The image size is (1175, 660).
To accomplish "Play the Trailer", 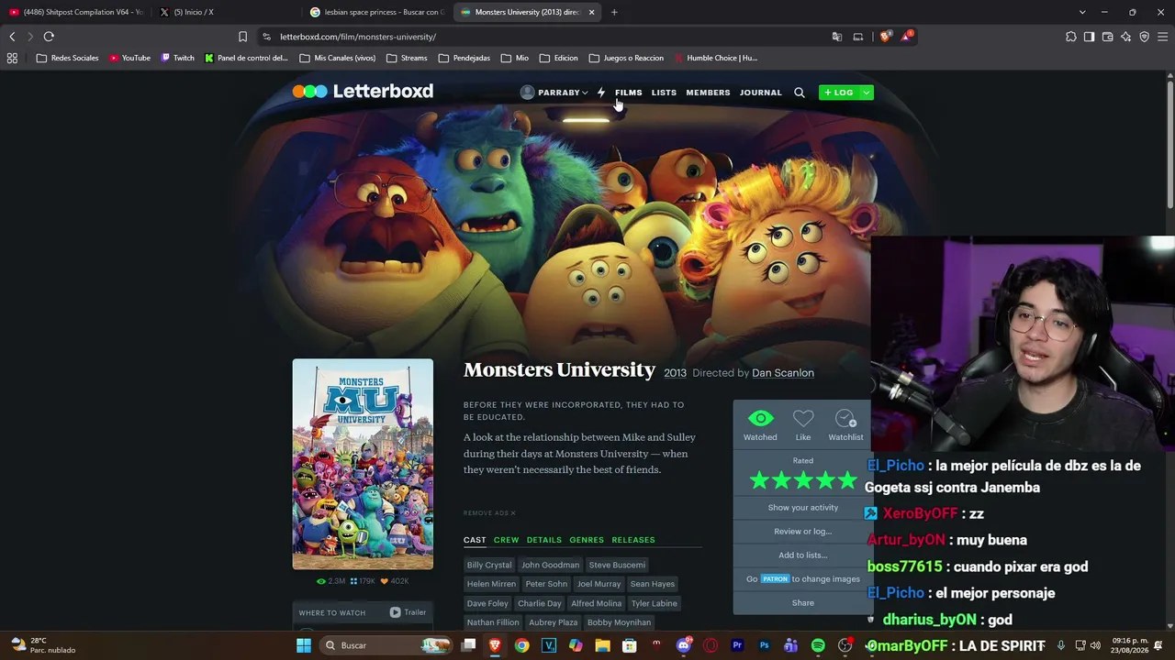I will pos(408,612).
